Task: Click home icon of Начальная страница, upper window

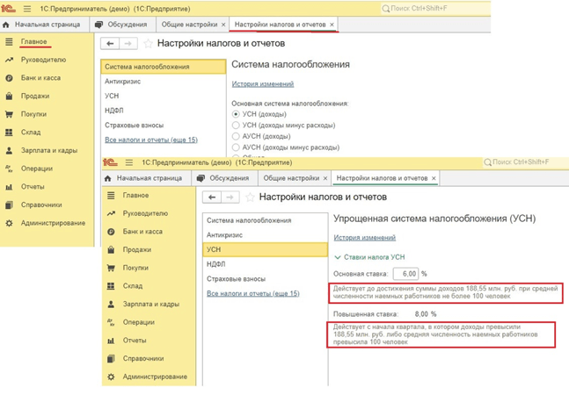Action: point(6,25)
